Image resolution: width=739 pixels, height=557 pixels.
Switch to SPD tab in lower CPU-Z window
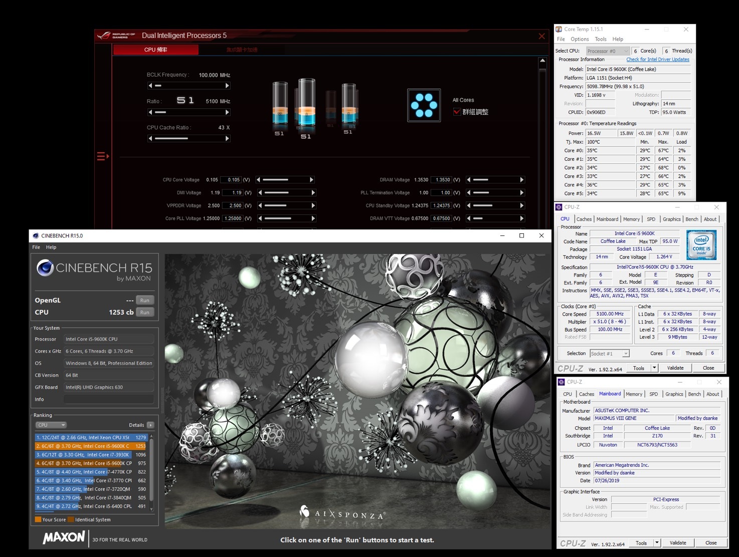(x=653, y=394)
